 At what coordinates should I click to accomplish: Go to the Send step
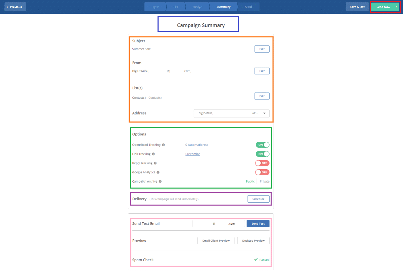[x=249, y=7]
